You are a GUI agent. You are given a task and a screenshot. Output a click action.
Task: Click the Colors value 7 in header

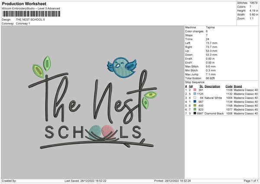click(x=250, y=7)
